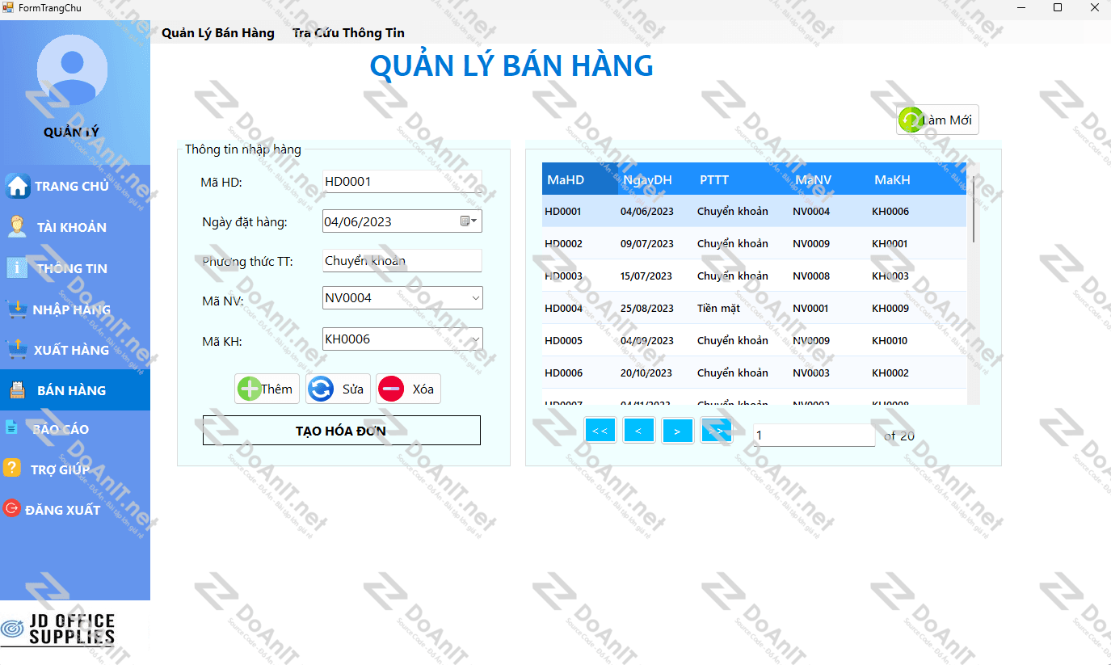Screen dimensions: 1111x665
Task: Click the register icon beside BÁN HÀNG
Action: tap(17, 390)
